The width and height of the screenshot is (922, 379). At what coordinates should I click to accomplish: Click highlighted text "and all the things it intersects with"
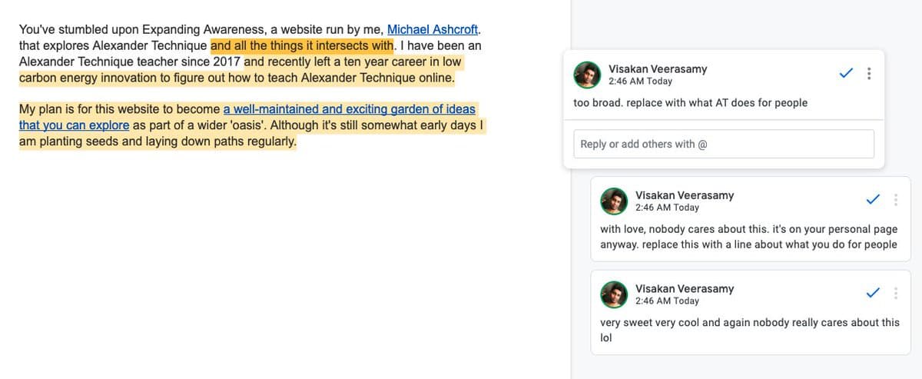[301, 46]
